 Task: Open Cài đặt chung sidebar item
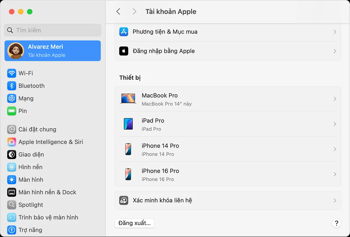point(37,130)
